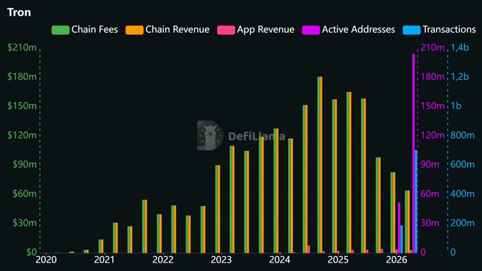
Task: Click the tallest purple Active Addresses bar
Action: click(413, 154)
